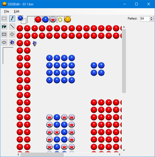Choose the red sphere in palette
Viewport: 155px width, 157px height.
pos(38,19)
